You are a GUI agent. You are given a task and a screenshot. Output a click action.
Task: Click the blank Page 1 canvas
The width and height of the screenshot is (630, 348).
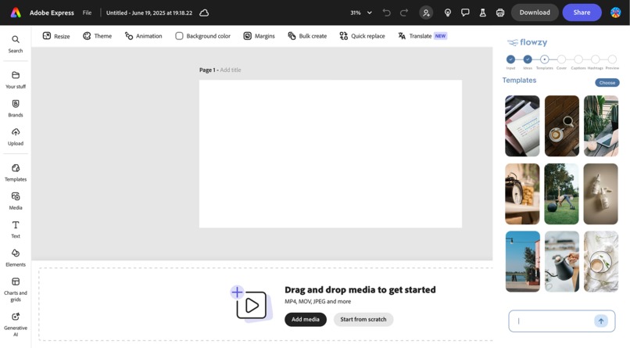click(331, 154)
